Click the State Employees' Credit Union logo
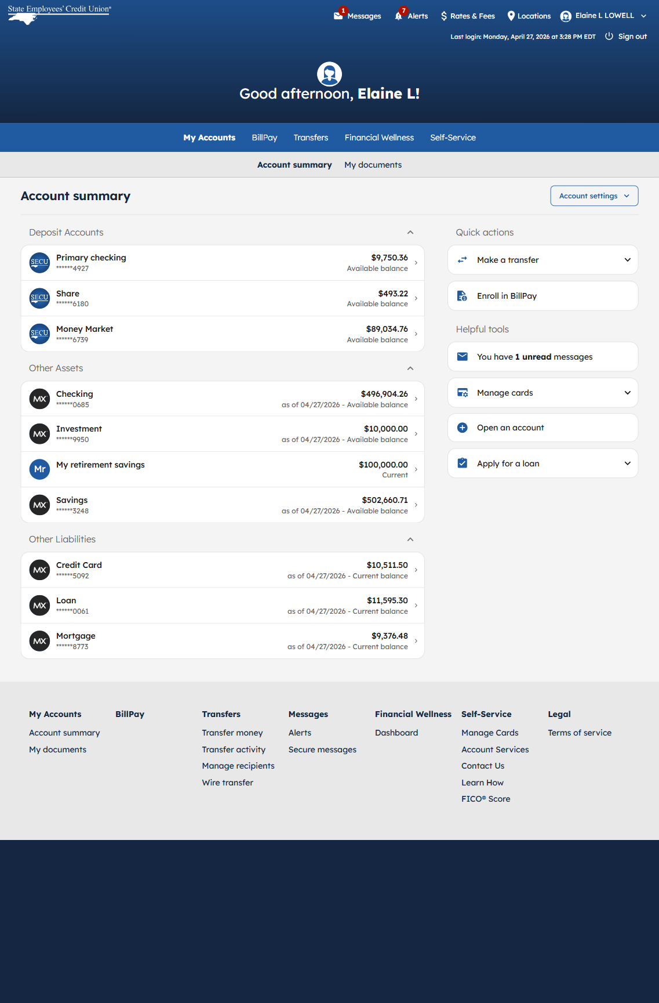 click(x=59, y=14)
